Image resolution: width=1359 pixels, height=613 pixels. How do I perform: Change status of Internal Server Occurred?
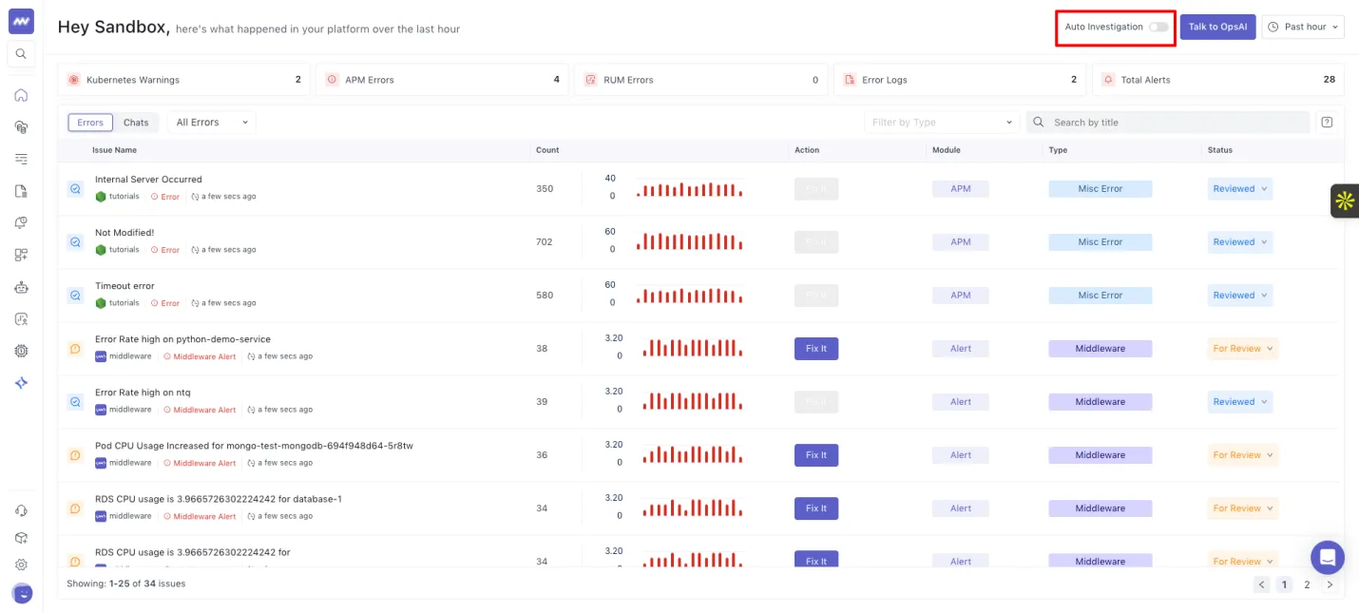(x=1240, y=189)
